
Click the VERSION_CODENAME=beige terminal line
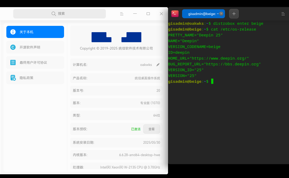194,47
